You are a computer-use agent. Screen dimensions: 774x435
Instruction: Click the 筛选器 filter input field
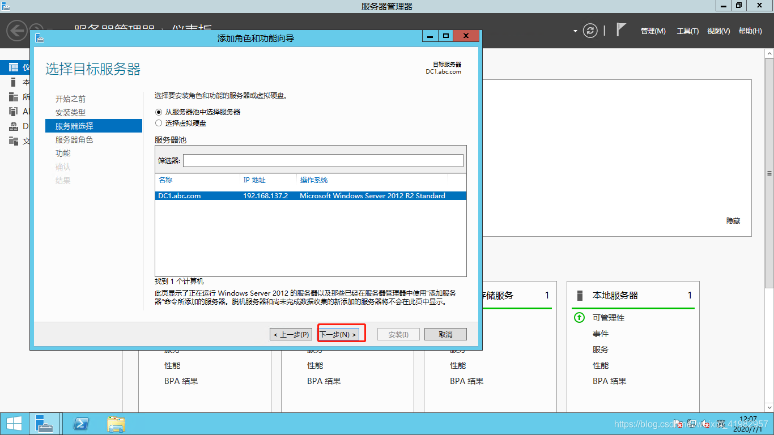point(323,161)
